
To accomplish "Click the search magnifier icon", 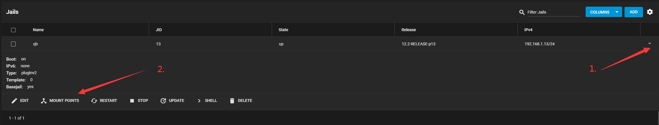I will click(x=522, y=12).
